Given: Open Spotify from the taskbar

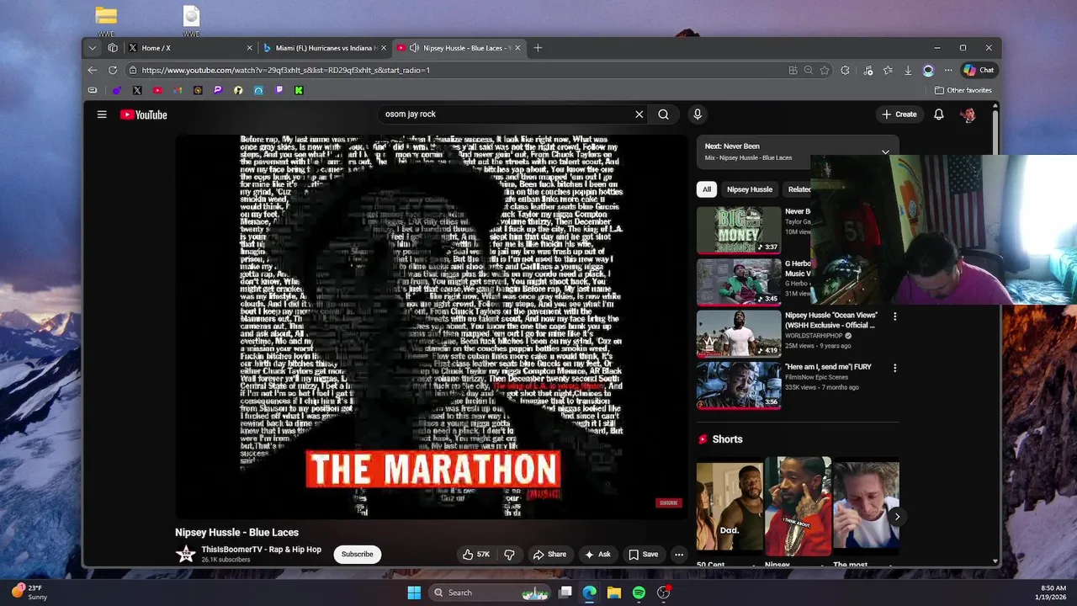Looking at the screenshot, I should pos(639,593).
